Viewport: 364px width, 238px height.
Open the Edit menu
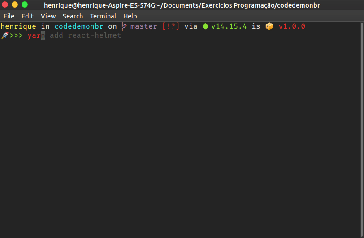coord(27,16)
